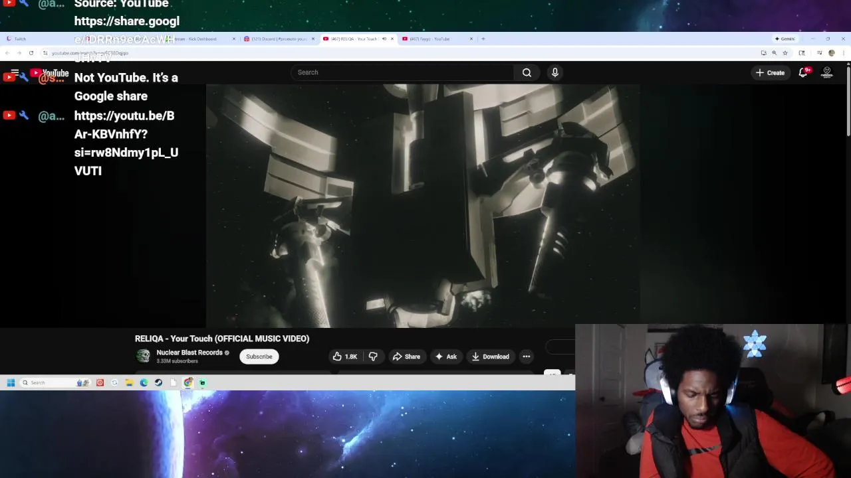Open YouTube notifications bell
The image size is (851, 478).
803,72
